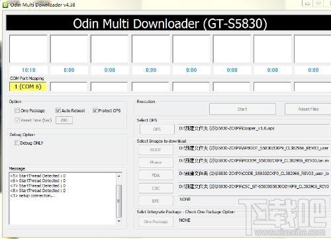Screen dimensions: 331x239
Task: Click the Message box scrollbar thumb
Action: (x=118, y=201)
